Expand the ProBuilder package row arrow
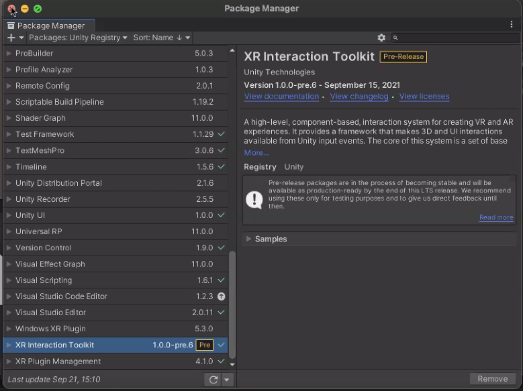Viewport: 523px width, 391px height. 9,54
